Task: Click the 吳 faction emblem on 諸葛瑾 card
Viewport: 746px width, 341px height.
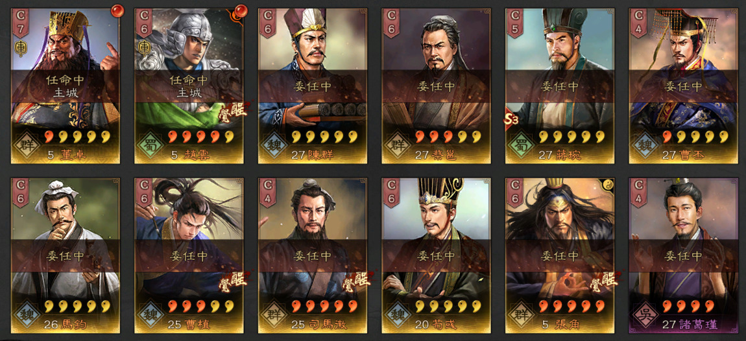Action: [x=645, y=314]
